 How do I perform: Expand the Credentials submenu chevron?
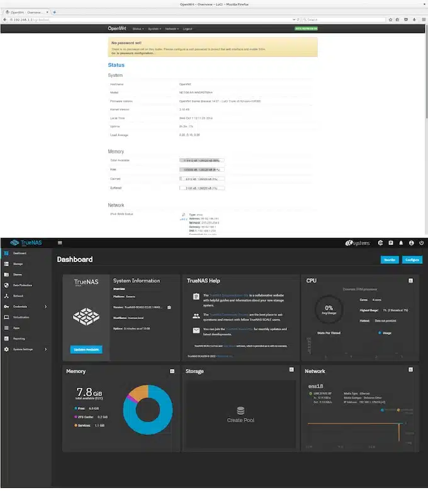tap(46, 307)
